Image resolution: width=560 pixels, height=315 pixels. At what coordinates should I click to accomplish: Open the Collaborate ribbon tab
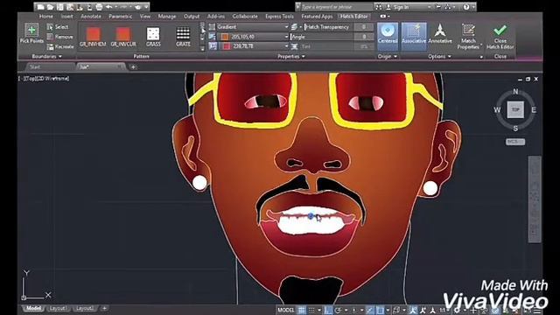point(245,17)
